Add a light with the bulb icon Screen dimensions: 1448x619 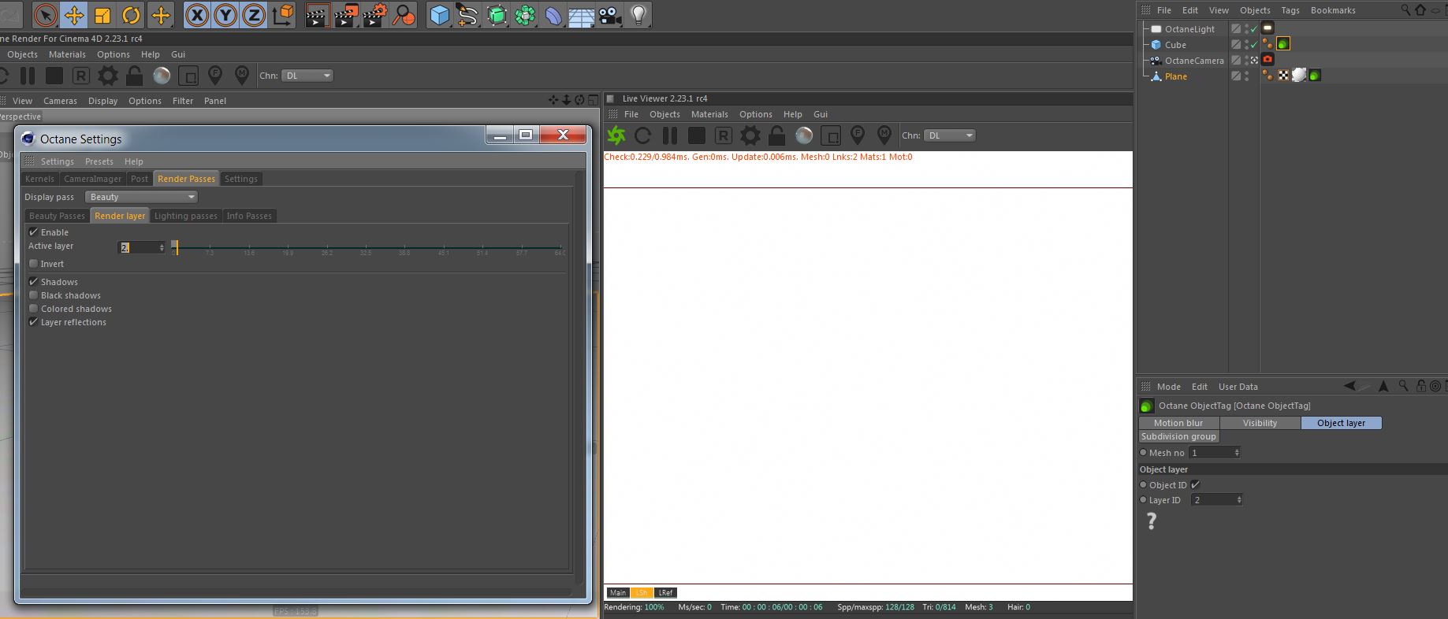point(638,15)
